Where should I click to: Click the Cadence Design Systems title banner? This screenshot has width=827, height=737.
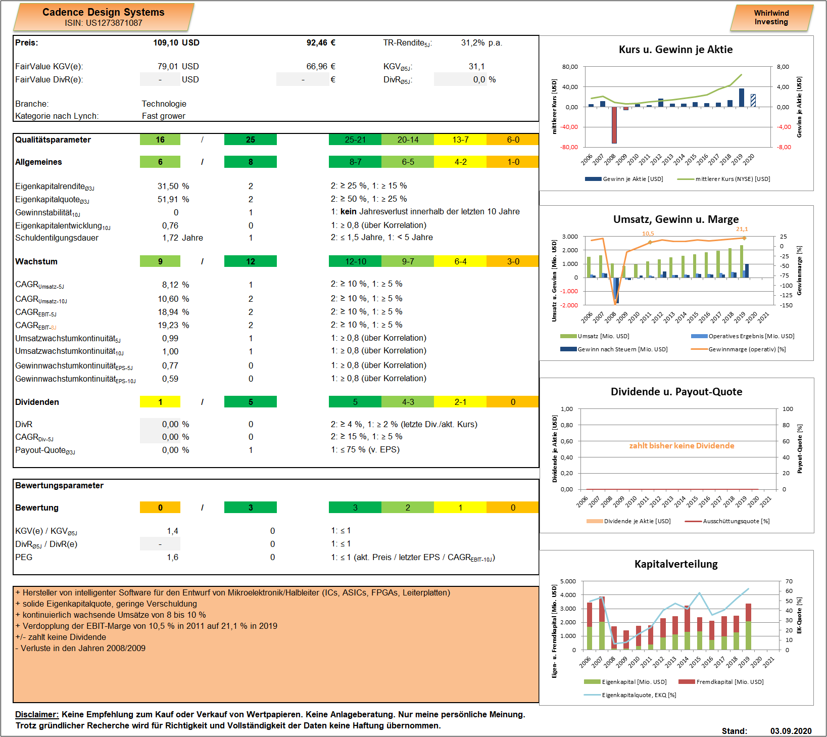(x=104, y=17)
